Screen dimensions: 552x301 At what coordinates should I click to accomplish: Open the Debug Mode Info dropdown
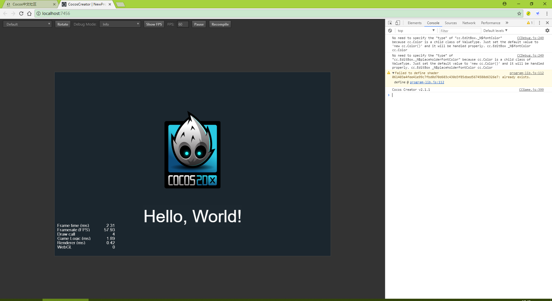point(120,24)
